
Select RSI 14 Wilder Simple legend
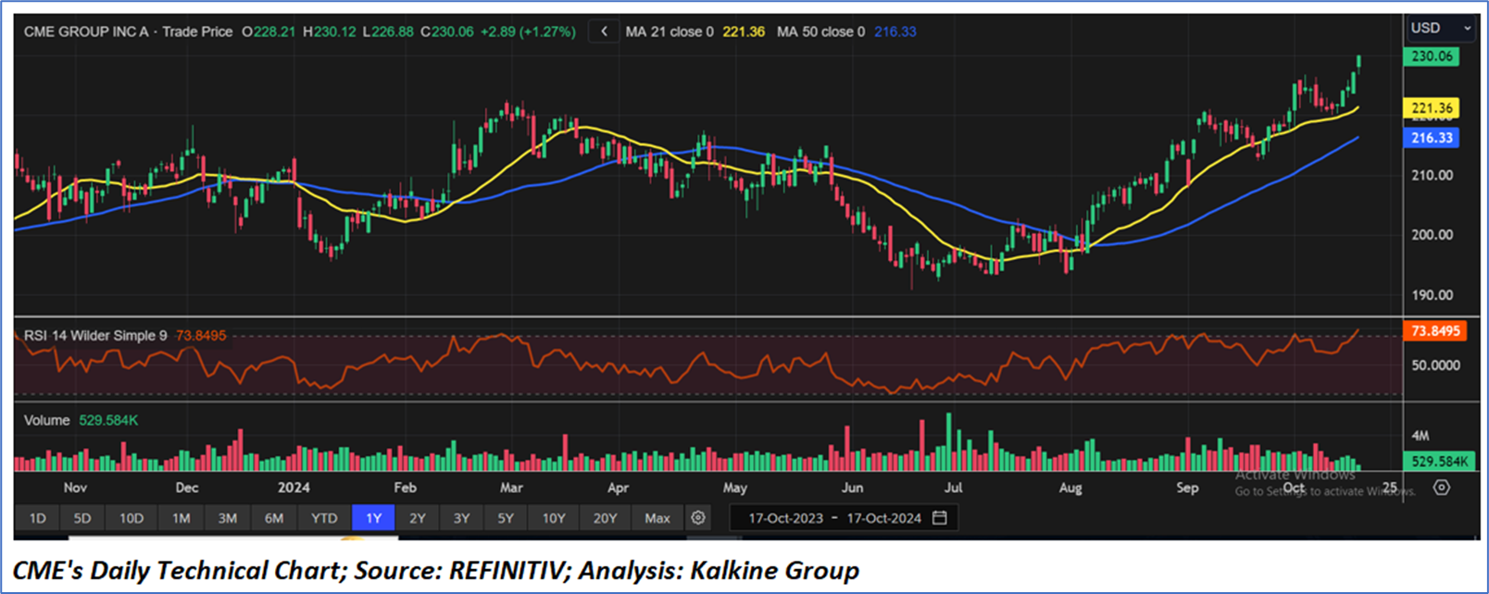coord(95,336)
